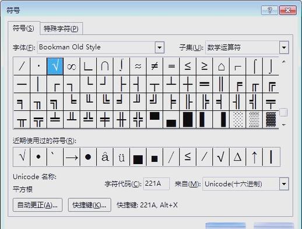302x229 pixels.
Task: Choose the right angle ∟ symbol
Action: tap(88, 67)
